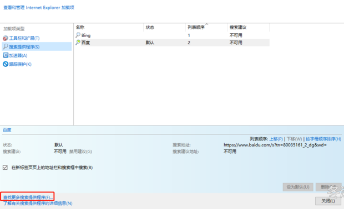Click list order value 1 for Bing

[x=189, y=35]
